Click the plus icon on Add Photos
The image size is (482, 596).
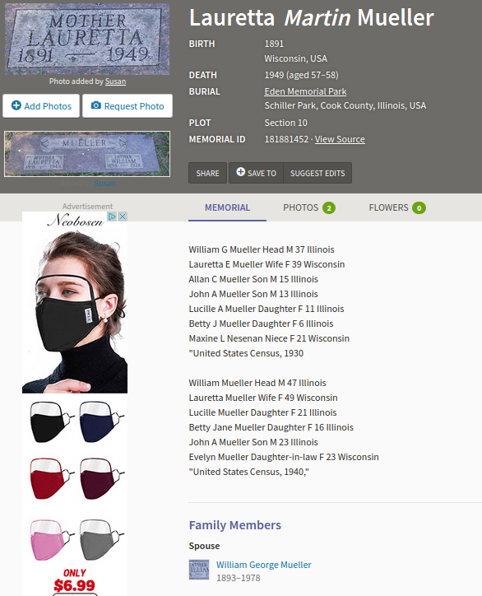coord(16,105)
